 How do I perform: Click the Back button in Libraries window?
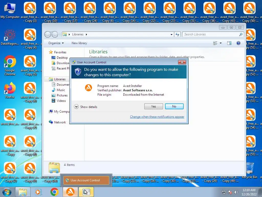click(48, 34)
